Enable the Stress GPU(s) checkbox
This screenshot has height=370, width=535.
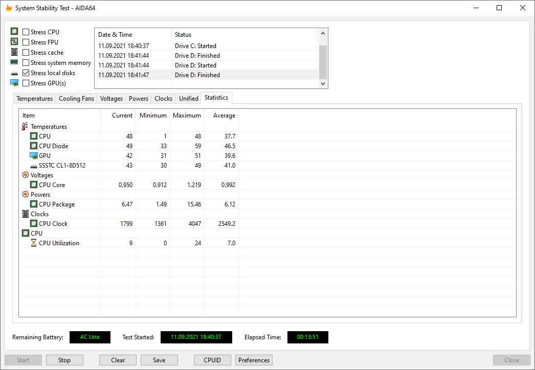[x=26, y=83]
